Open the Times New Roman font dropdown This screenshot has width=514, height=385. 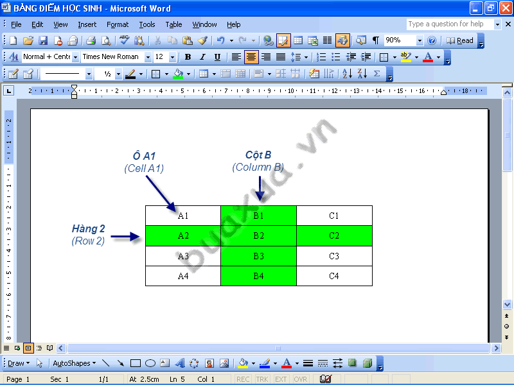coord(148,57)
